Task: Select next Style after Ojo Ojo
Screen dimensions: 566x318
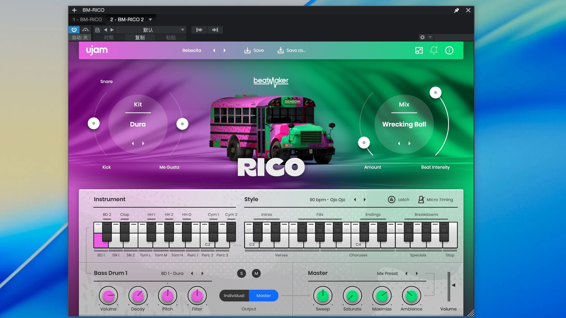Action: (x=365, y=200)
